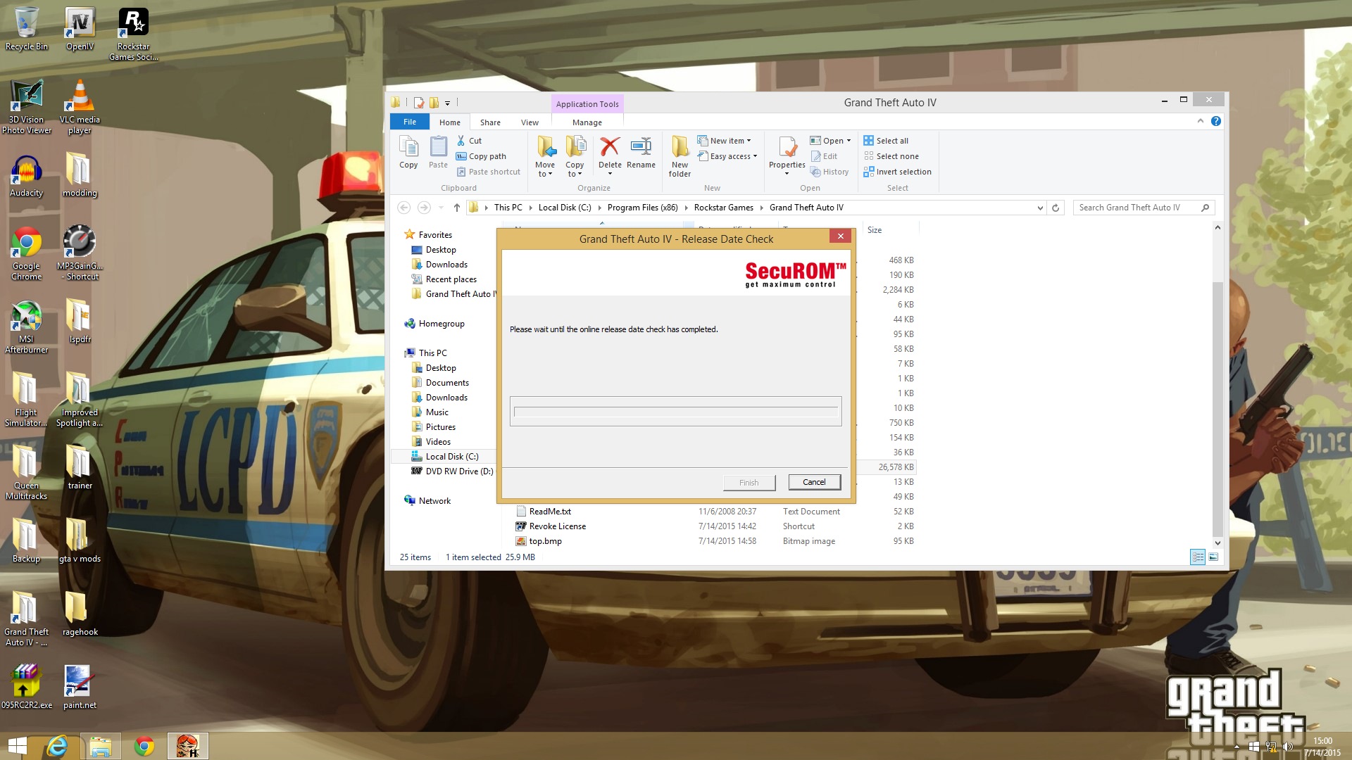Click the Rename icon in ribbon
The height and width of the screenshot is (760, 1352).
click(x=641, y=147)
